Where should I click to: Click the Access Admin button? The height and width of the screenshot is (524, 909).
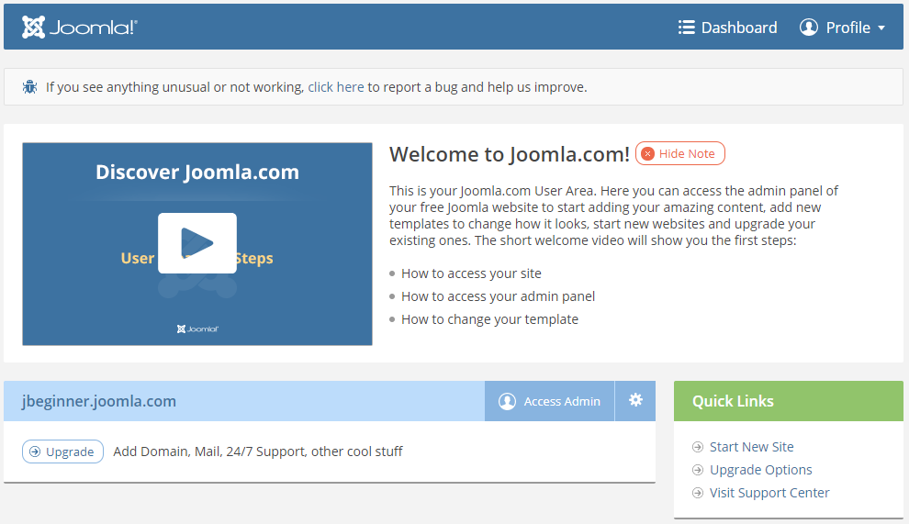click(549, 401)
